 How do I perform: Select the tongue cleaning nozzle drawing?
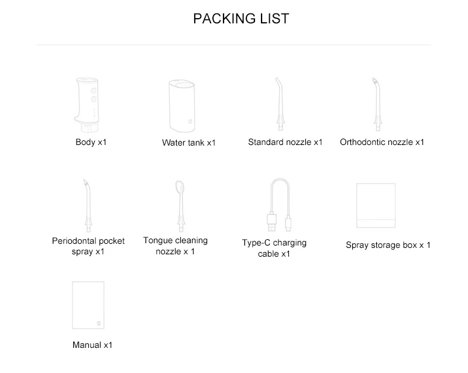tap(180, 206)
